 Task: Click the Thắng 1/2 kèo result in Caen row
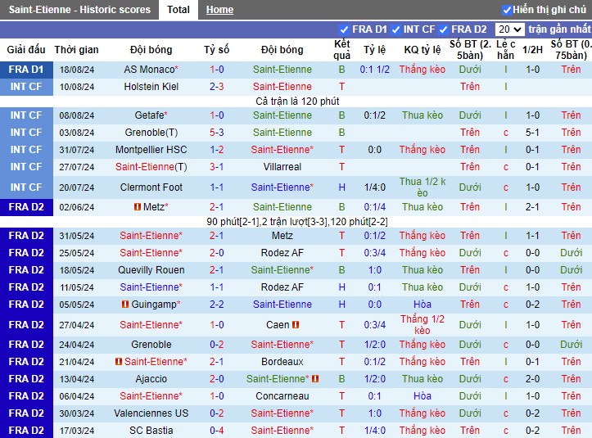pyautogui.click(x=423, y=325)
